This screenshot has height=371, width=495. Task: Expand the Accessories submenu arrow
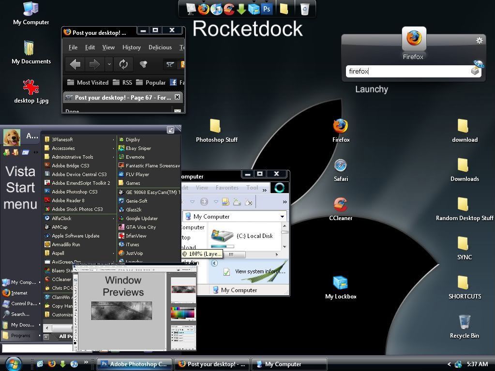[x=113, y=148]
